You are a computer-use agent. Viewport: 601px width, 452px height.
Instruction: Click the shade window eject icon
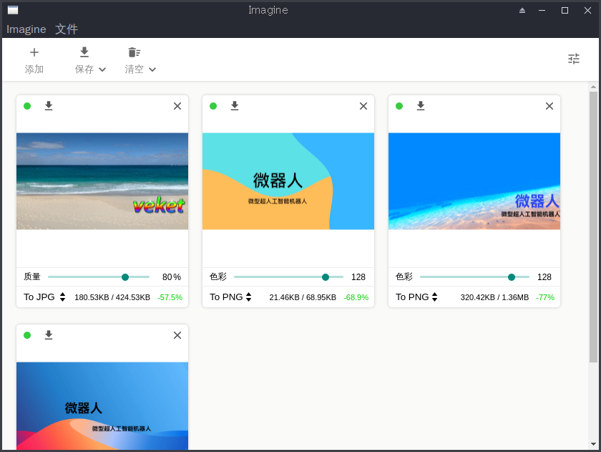(x=522, y=10)
